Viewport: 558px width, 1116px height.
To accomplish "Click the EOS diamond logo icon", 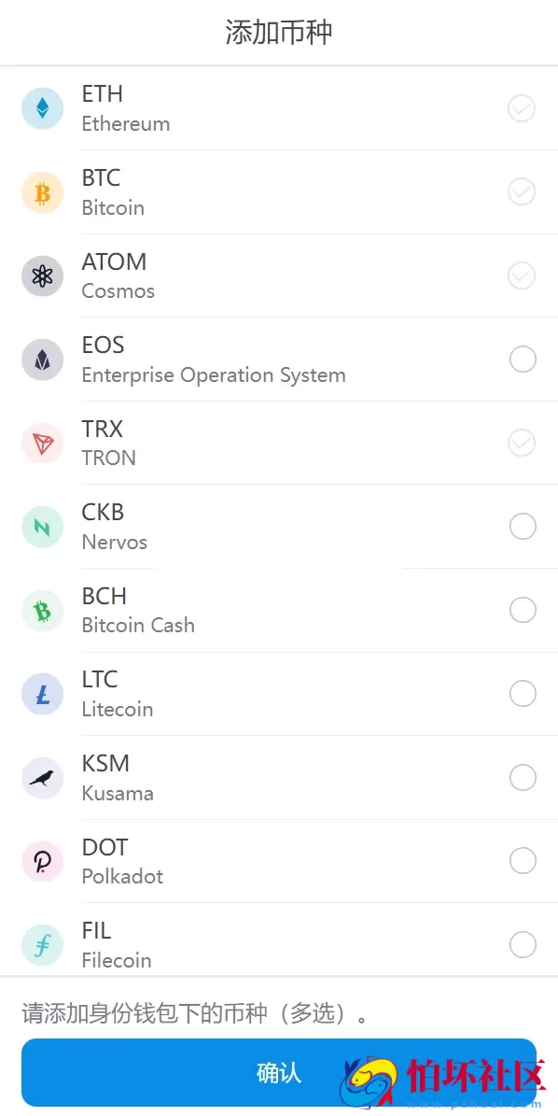I will click(x=42, y=359).
